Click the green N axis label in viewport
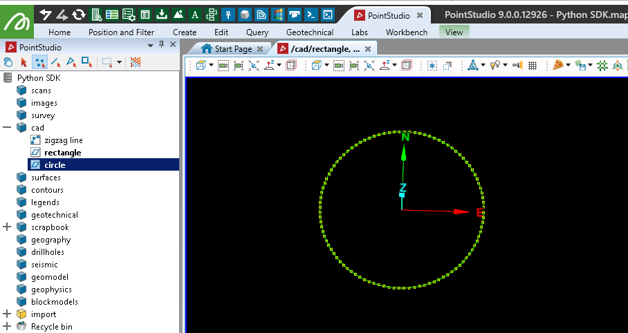Viewport: 628px width, 333px height. [405, 136]
